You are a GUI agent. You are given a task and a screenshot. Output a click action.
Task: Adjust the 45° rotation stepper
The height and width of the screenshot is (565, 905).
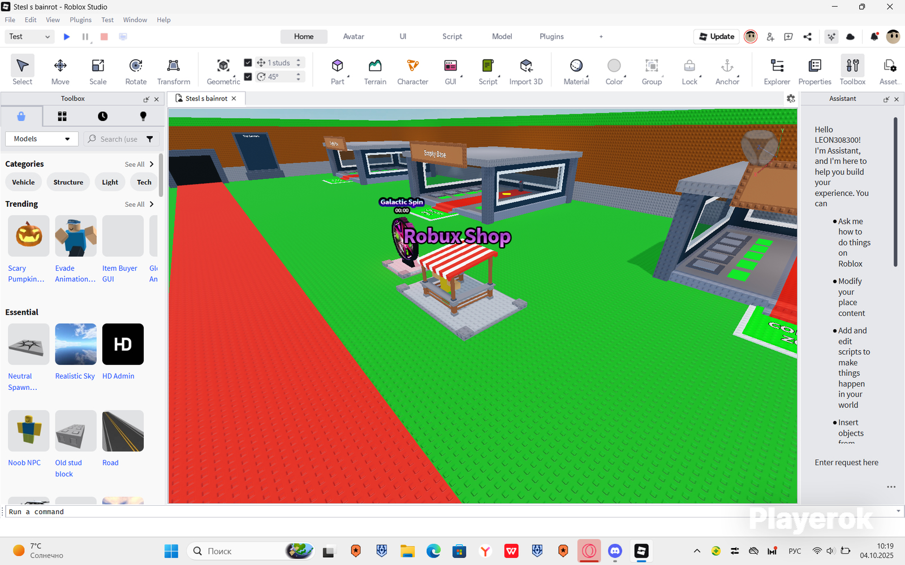[x=299, y=77]
